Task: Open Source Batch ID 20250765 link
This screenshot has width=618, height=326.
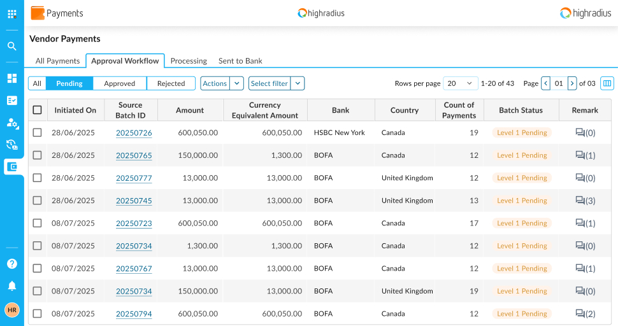Action: pyautogui.click(x=134, y=155)
